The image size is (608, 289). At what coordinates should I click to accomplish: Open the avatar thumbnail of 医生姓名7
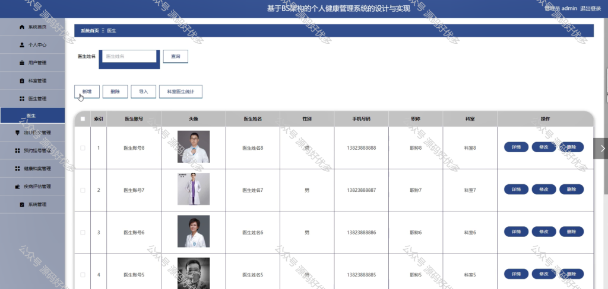tap(194, 189)
